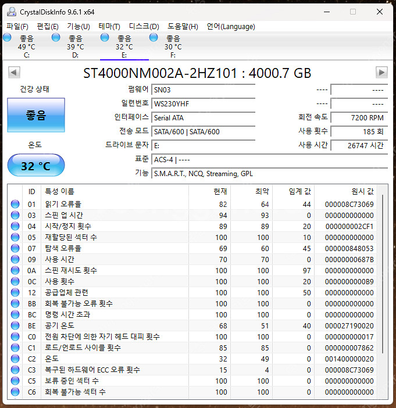Click status orb for drive C:

point(8,37)
